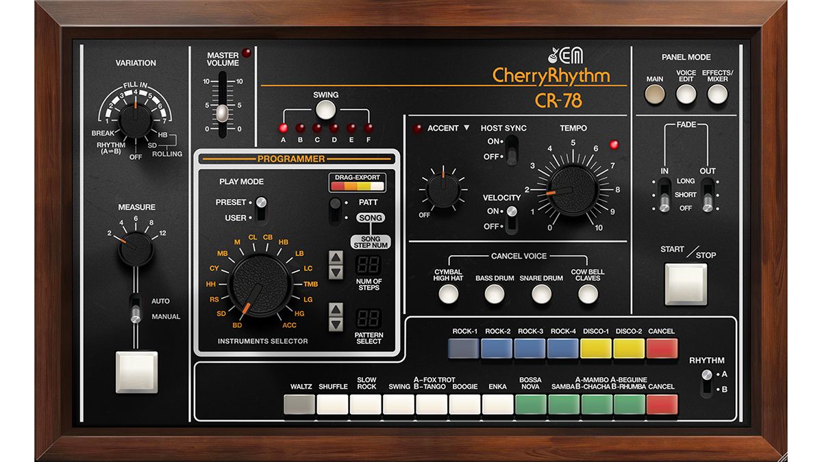822x462 pixels.
Task: Select the Rock-3 rhythm button
Action: tap(530, 348)
